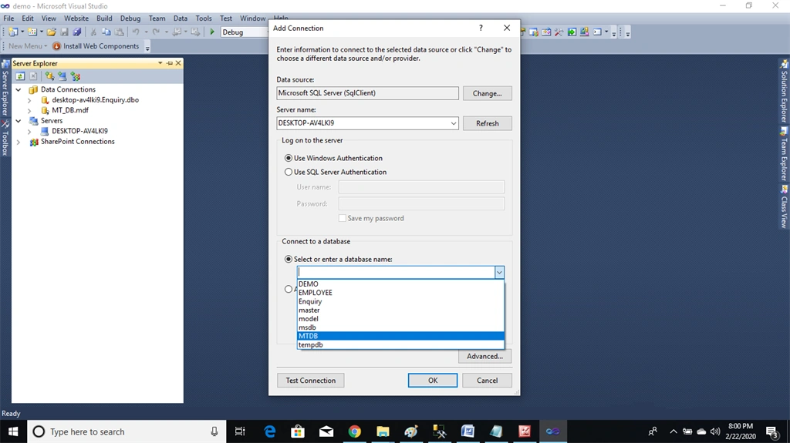
Task: Select EMPLOYEE in database list
Action: point(401,293)
